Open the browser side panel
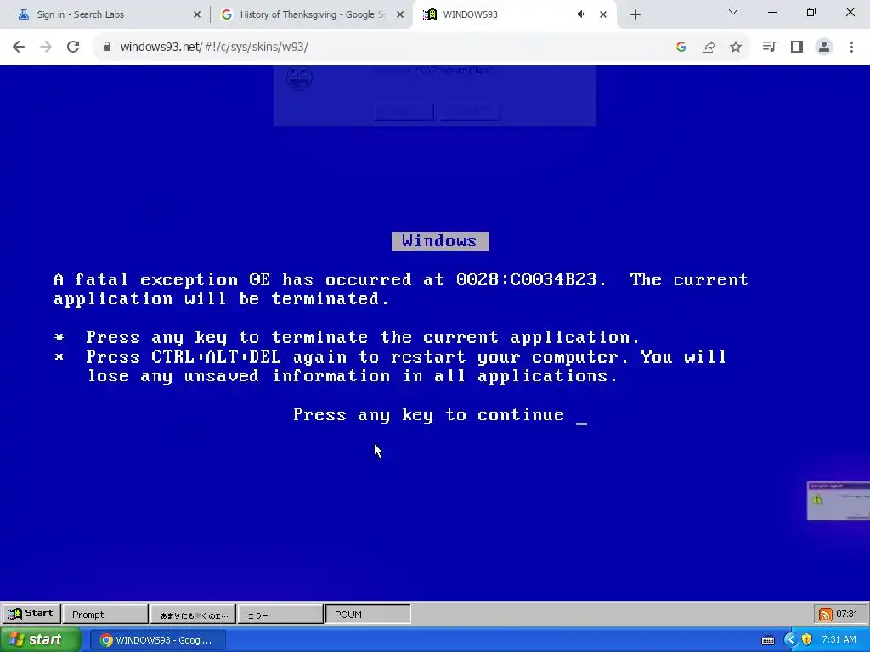The width and height of the screenshot is (870, 652). point(797,48)
